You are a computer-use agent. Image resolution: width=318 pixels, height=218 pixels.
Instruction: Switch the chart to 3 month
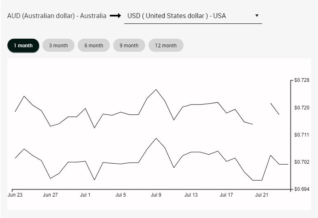(58, 46)
